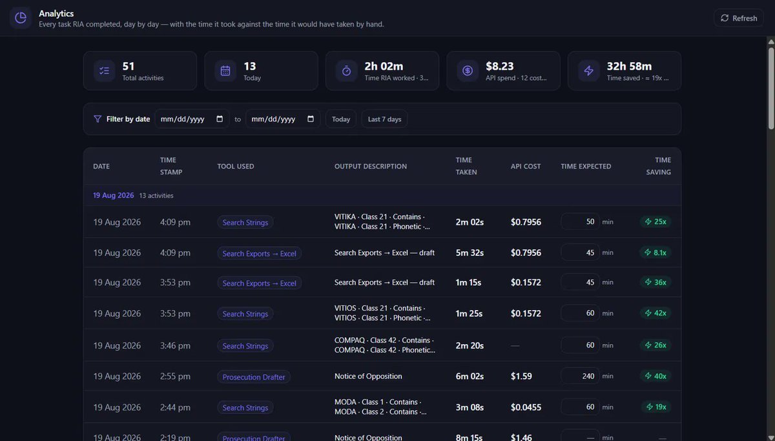
Task: Click the checklist icon on Total activities card
Action: 104,71
